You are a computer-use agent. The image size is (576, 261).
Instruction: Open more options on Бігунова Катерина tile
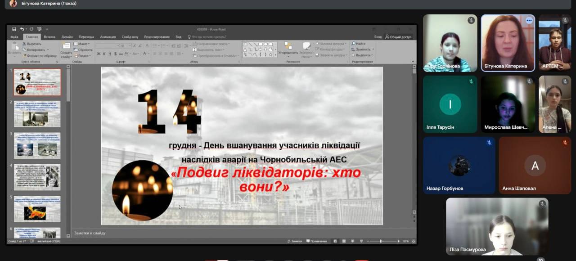click(x=529, y=21)
